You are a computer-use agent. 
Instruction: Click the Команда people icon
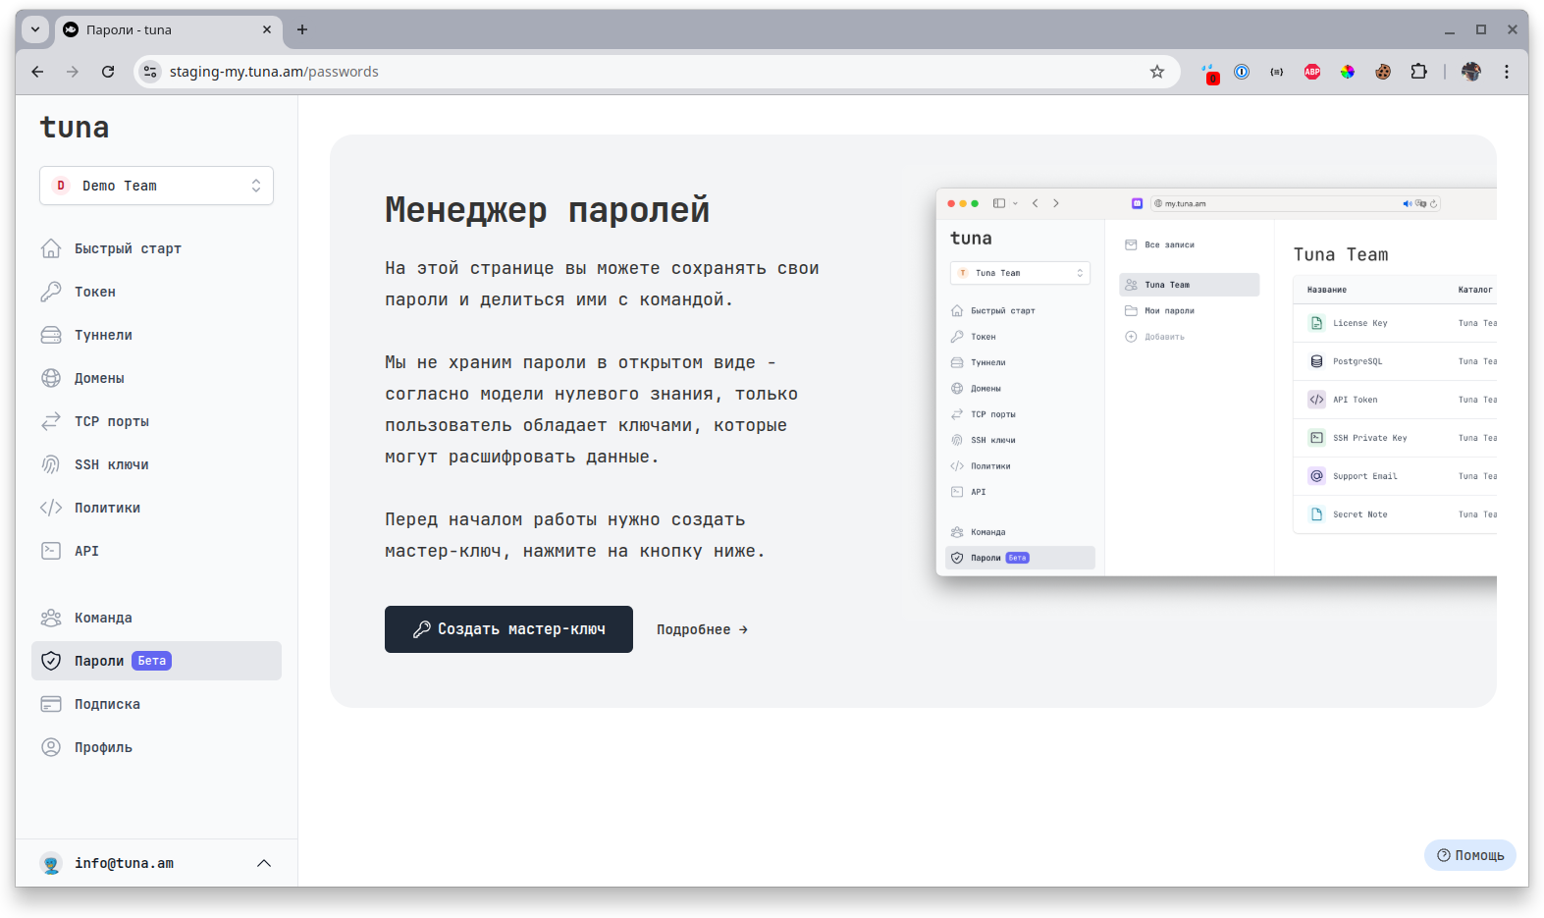click(x=51, y=618)
